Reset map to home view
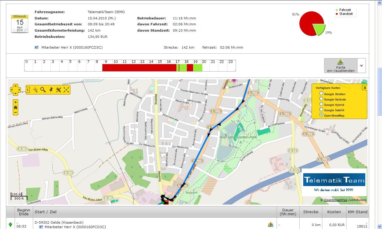Screen dimensions: 382x229 [x=16, y=107]
